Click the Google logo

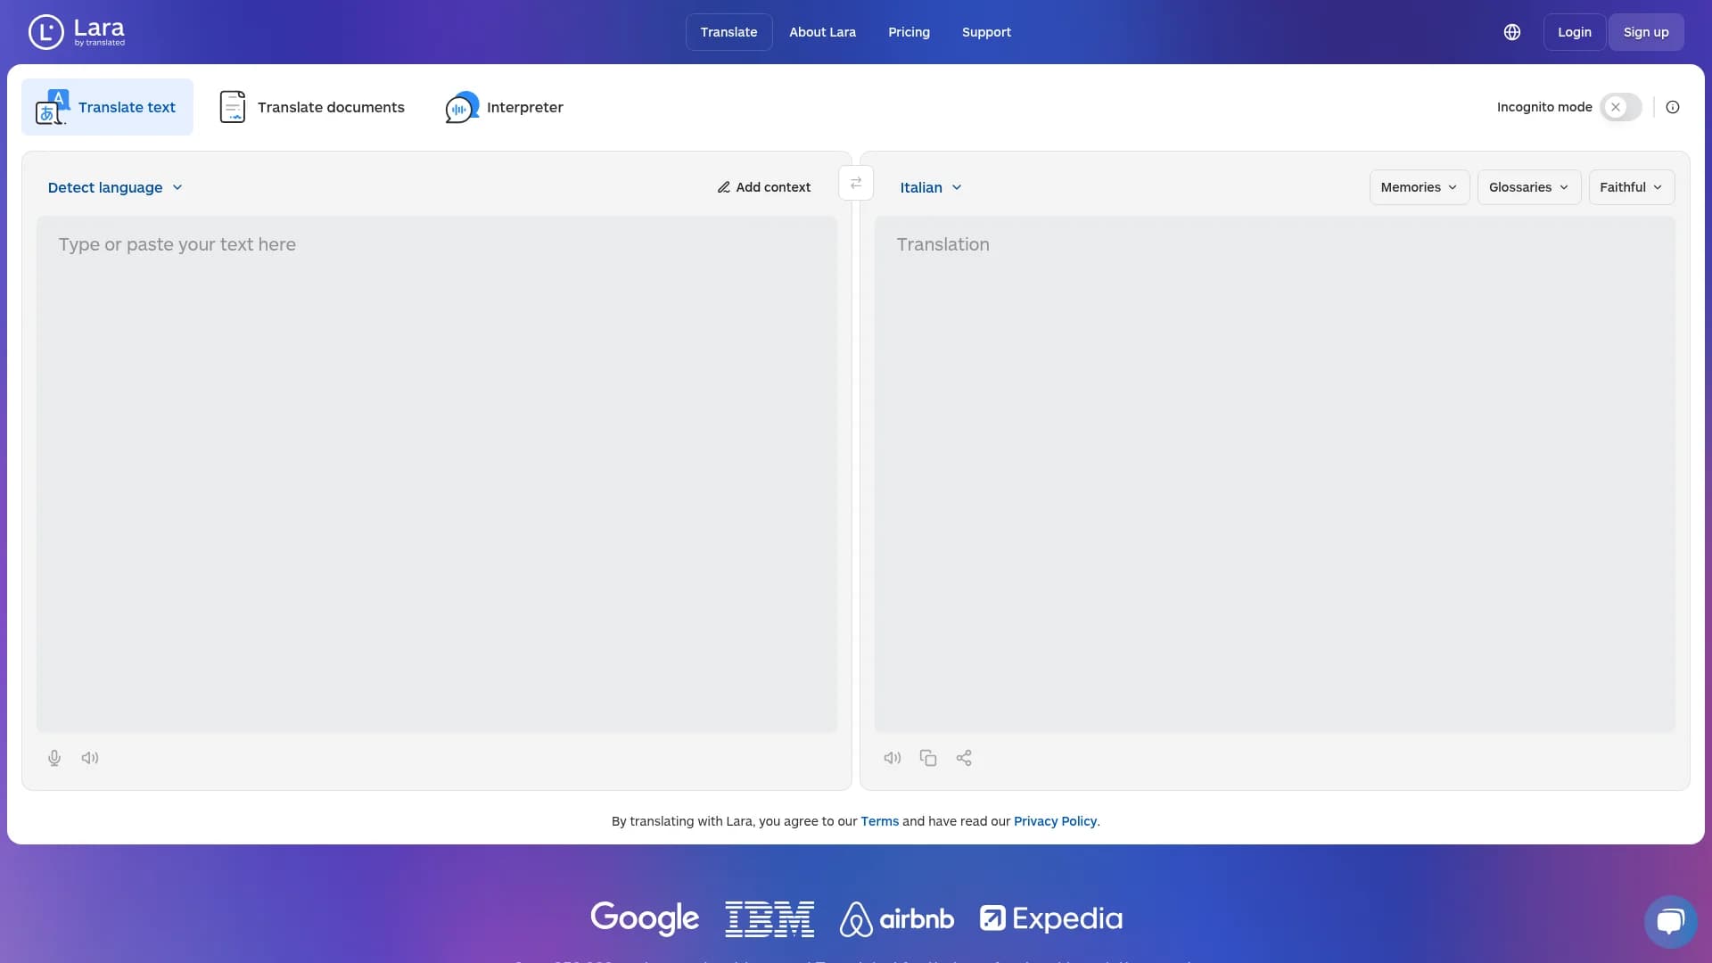645,918
